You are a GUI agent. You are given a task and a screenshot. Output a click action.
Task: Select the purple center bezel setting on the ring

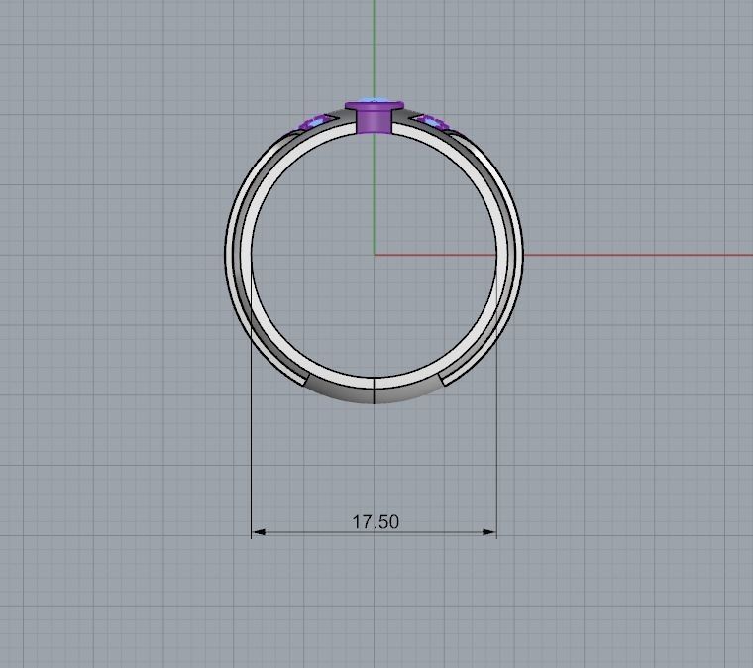[x=375, y=116]
